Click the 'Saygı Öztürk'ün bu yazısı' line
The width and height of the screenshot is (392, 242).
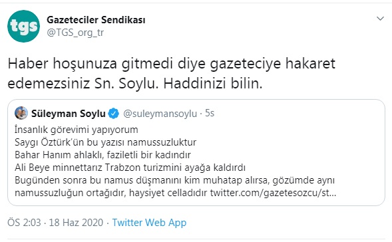(105, 142)
